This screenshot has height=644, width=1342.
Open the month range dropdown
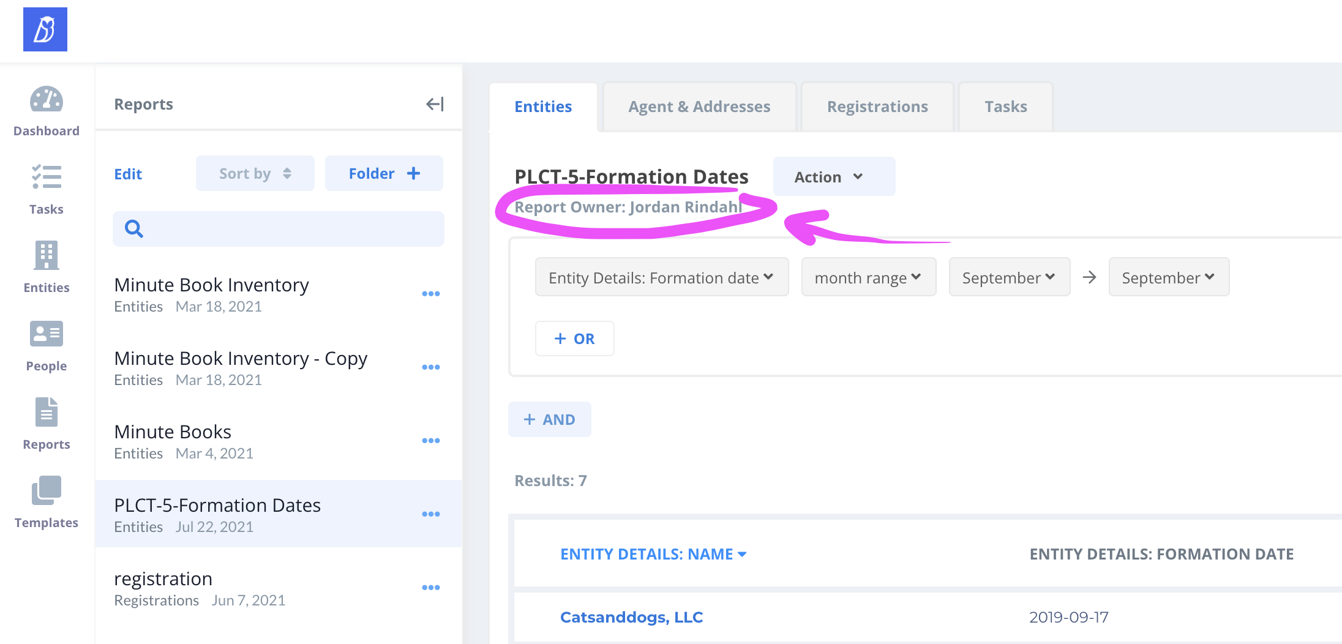868,278
